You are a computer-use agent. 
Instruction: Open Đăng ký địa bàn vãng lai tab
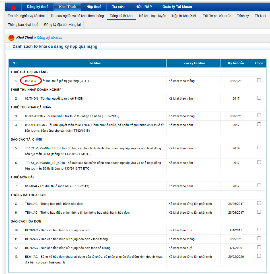pyautogui.click(x=62, y=25)
